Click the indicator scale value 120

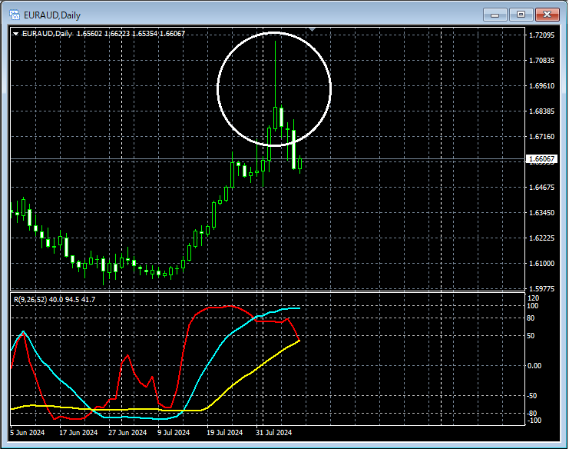(x=533, y=298)
